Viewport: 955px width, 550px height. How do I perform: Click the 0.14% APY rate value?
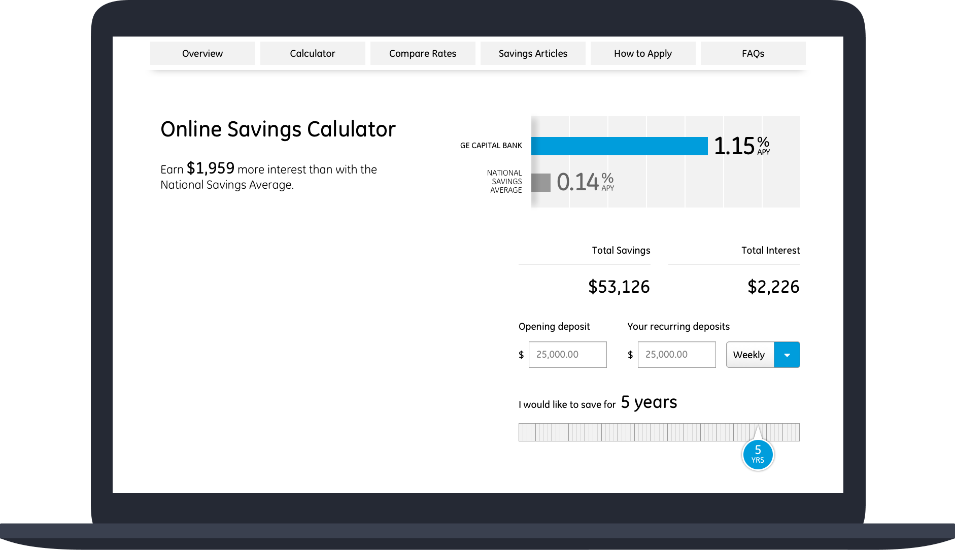585,182
